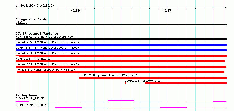The width and height of the screenshot is (234, 111).
Task: Select the thick red esv3555318 variant bar
Action: click(x=186, y=83)
